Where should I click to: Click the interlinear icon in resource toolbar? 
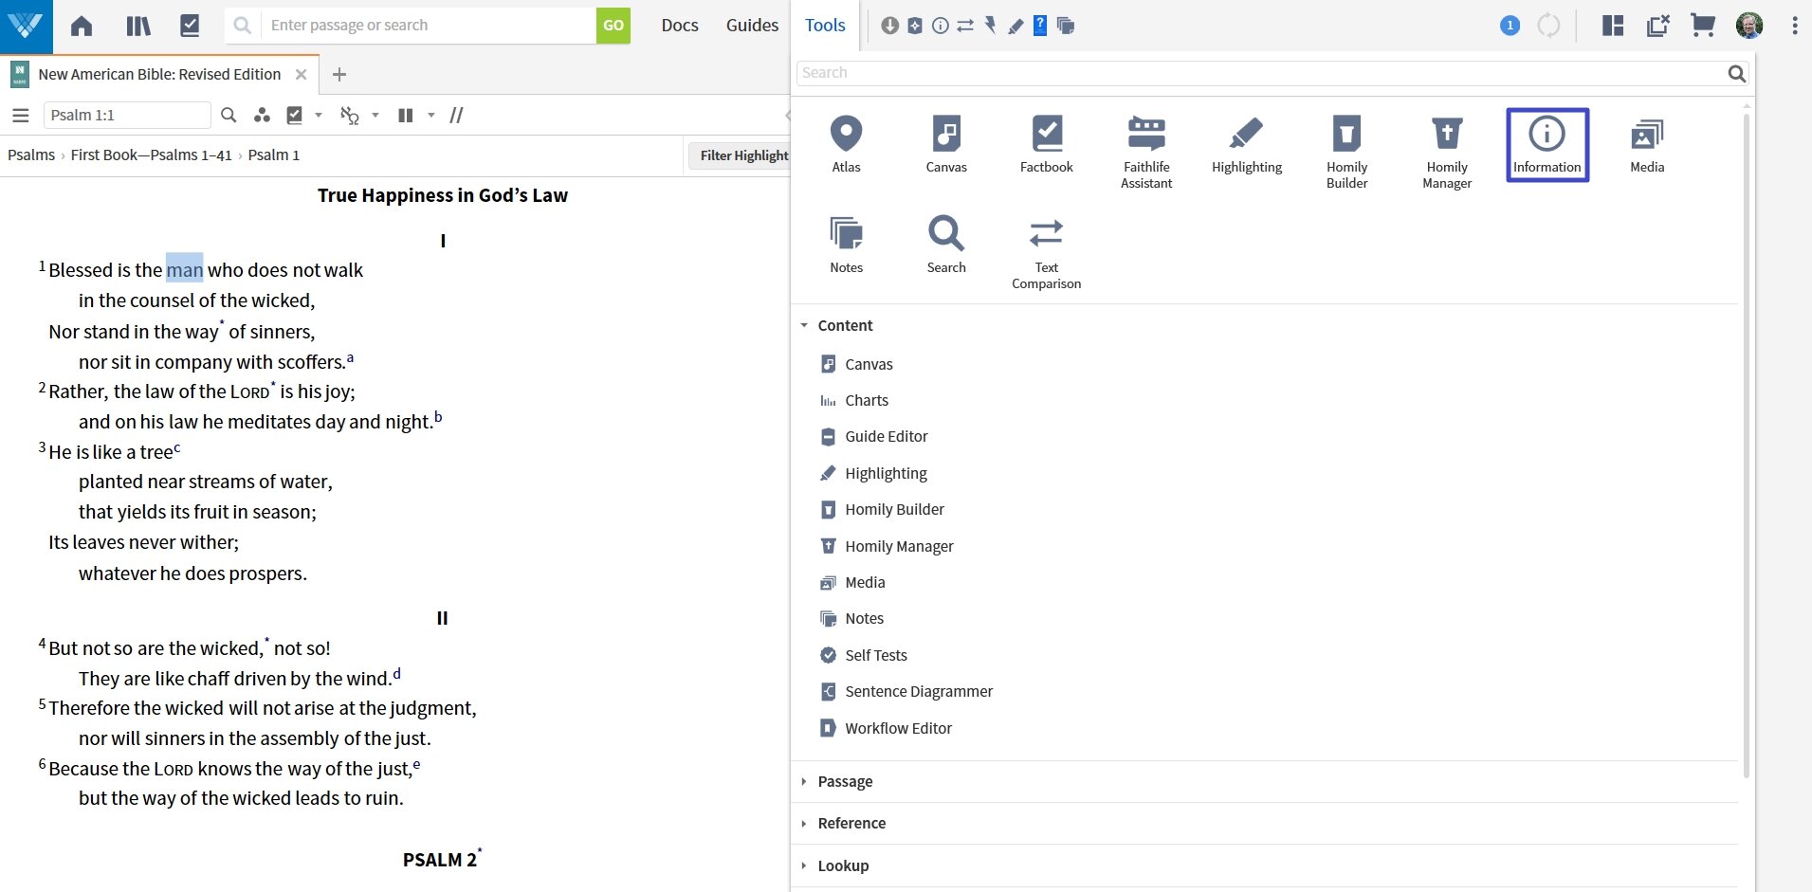pyautogui.click(x=350, y=116)
